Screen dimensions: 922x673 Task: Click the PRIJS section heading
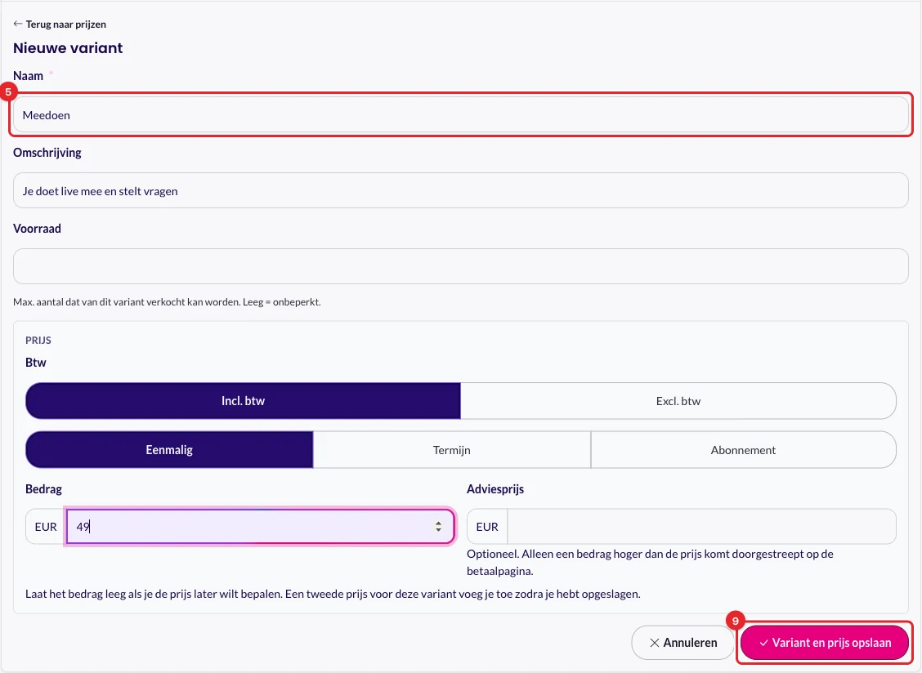[38, 341]
